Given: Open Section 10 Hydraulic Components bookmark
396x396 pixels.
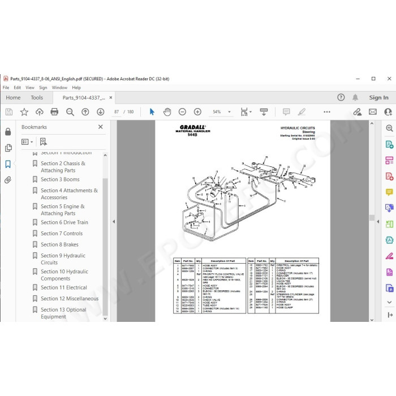Looking at the screenshot, I should tap(64, 275).
